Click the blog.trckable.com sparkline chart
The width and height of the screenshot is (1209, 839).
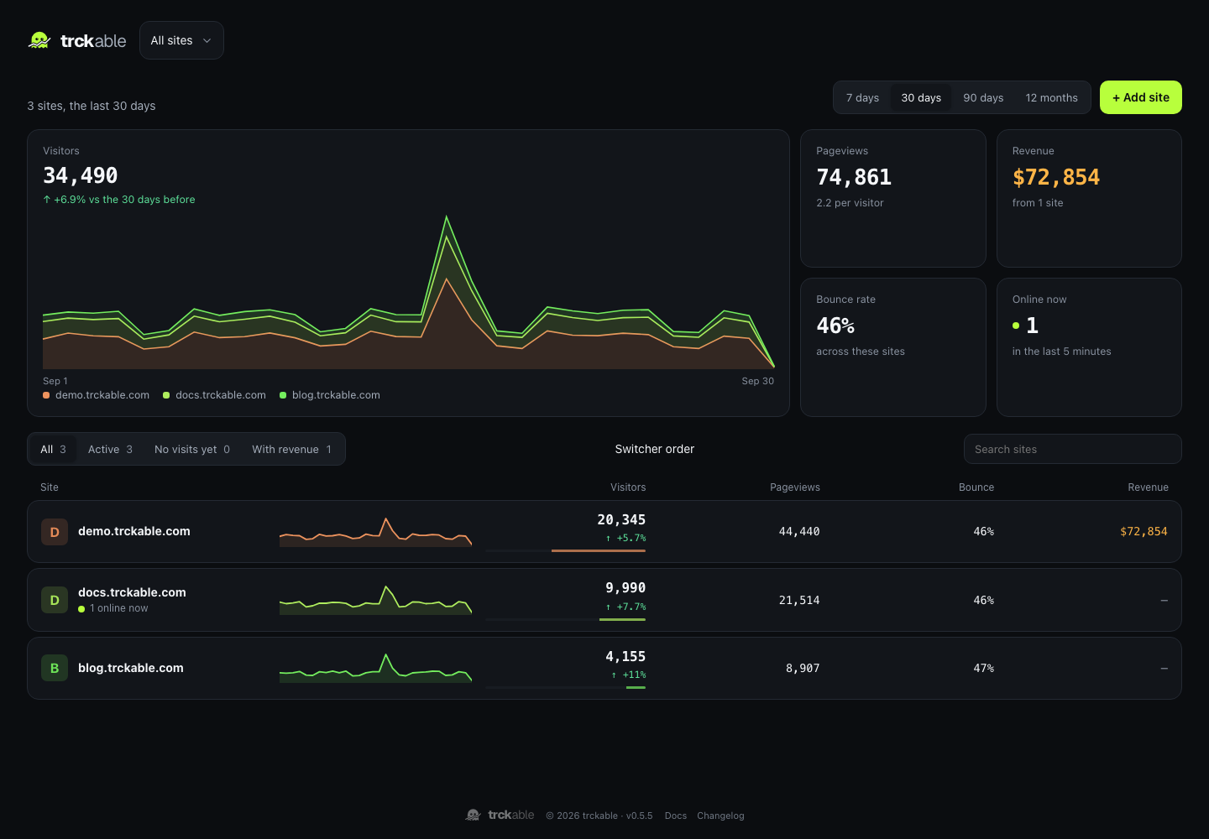coord(375,668)
